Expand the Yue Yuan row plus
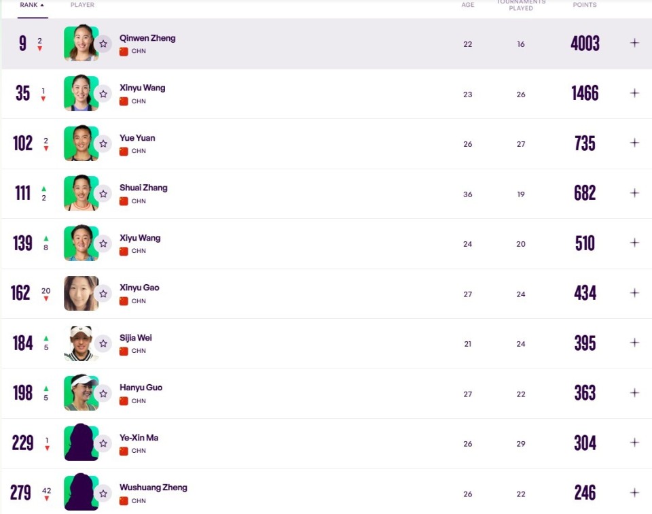 (x=634, y=143)
